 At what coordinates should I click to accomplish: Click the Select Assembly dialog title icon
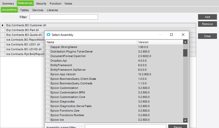pyautogui.click(x=48, y=35)
